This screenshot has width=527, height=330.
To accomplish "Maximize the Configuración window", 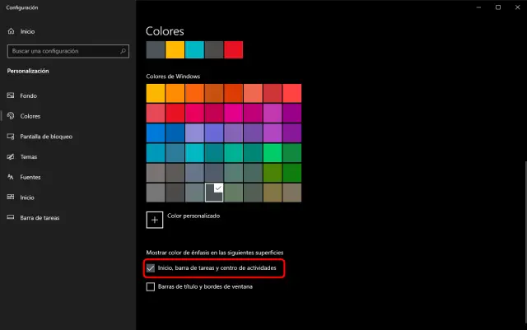I will (497, 7).
